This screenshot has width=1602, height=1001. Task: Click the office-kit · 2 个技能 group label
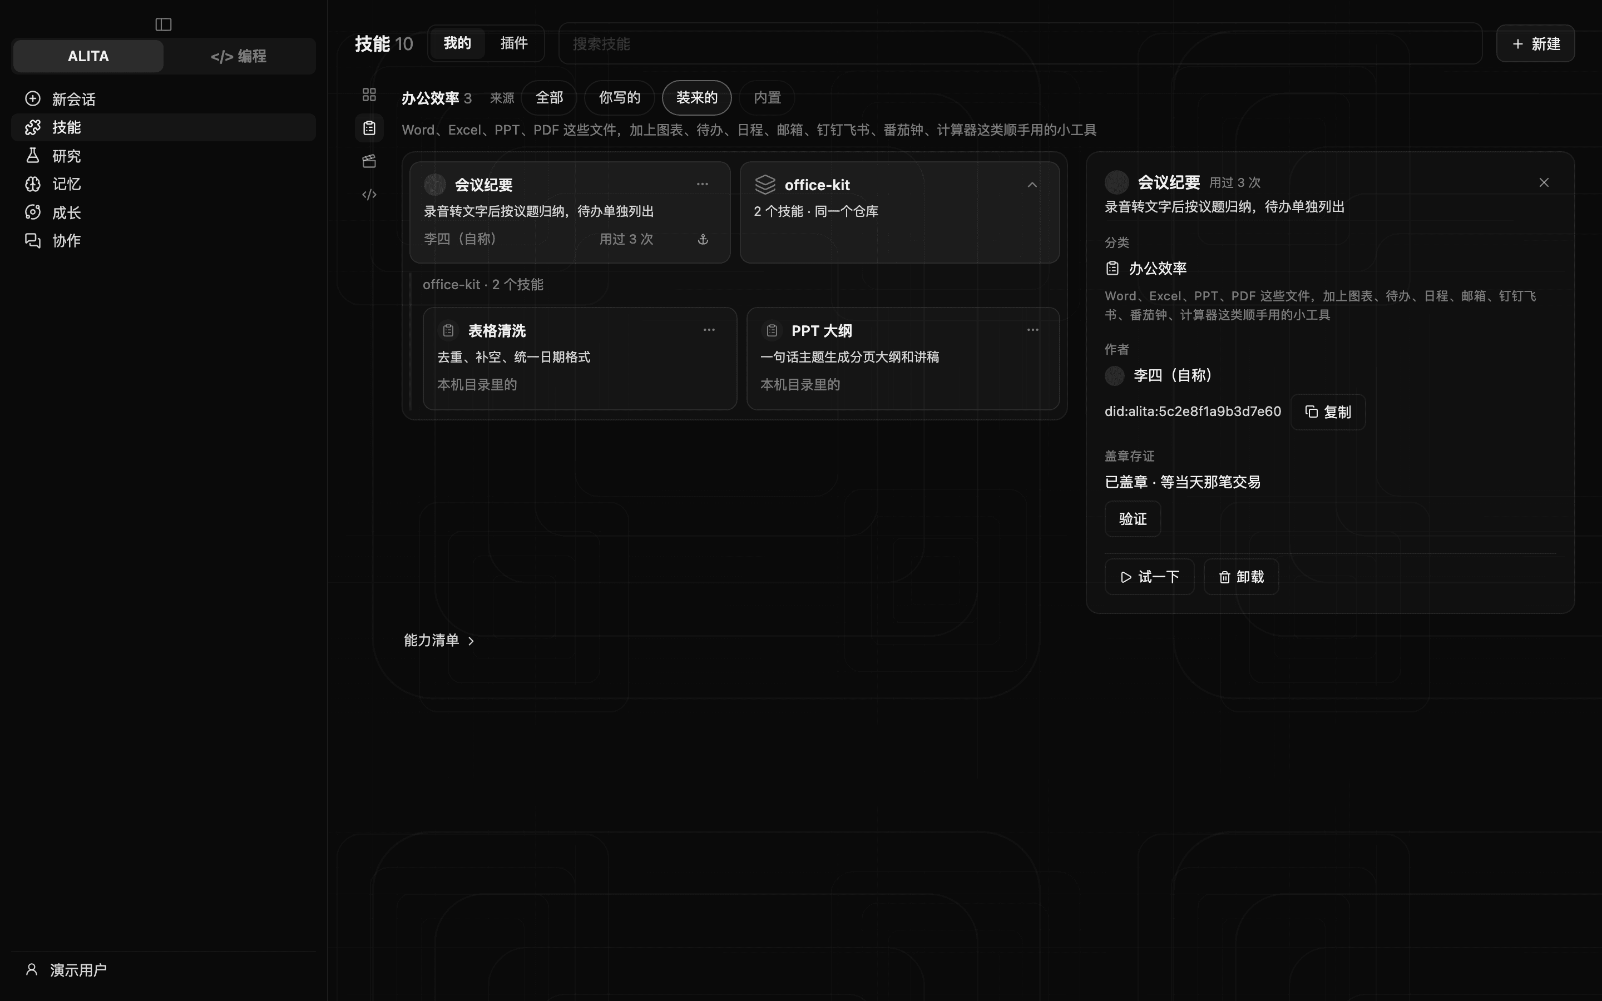tap(483, 285)
